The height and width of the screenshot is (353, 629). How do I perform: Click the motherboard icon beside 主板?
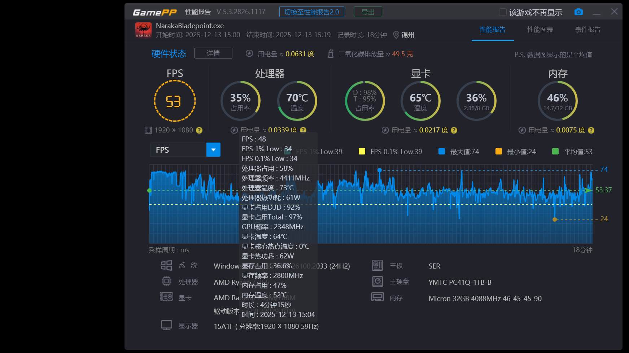pos(377,266)
